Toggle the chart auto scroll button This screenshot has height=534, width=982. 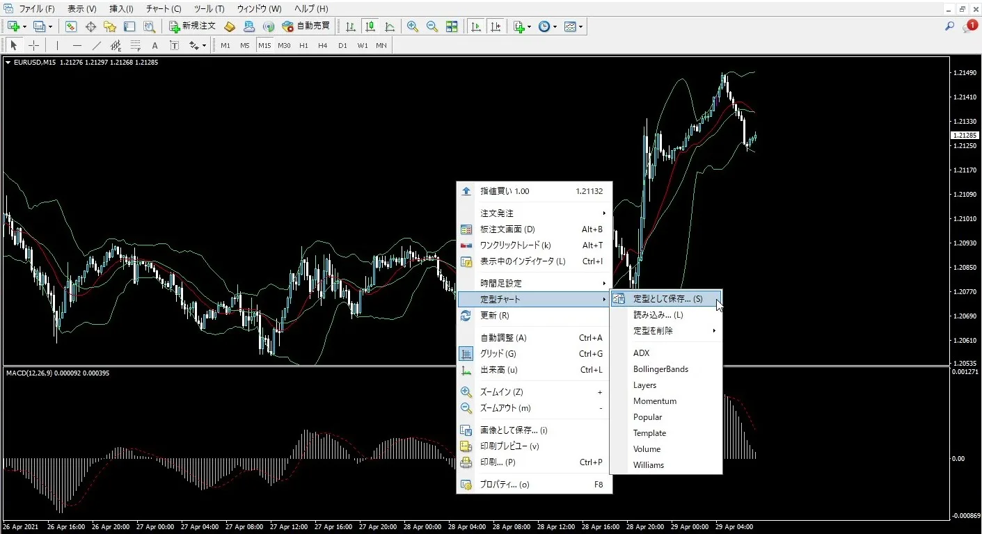476,26
